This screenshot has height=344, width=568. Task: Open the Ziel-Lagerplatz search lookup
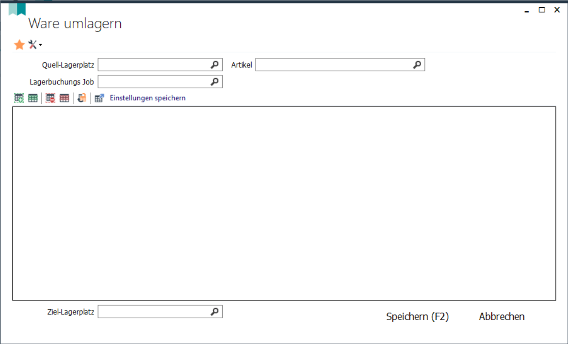tap(215, 311)
